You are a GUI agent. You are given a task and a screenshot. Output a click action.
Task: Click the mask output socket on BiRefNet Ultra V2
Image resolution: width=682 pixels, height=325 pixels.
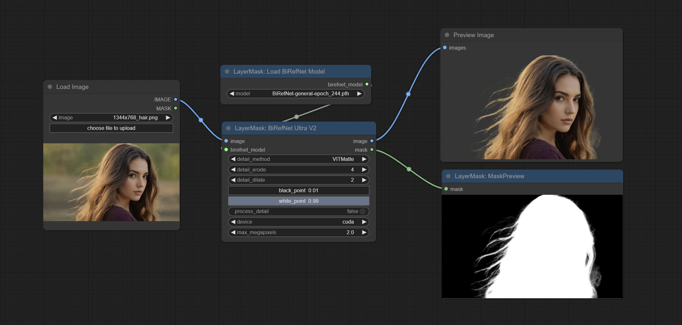pyautogui.click(x=372, y=150)
